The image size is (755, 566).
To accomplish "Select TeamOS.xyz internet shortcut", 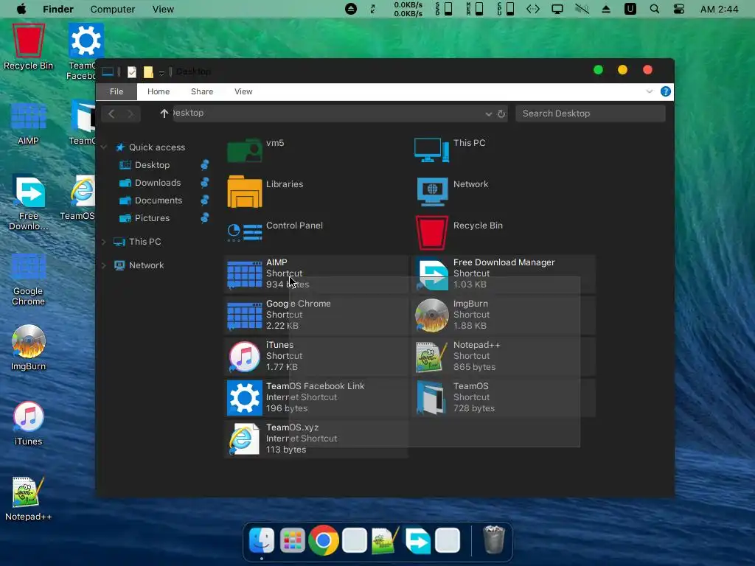I will 316,439.
